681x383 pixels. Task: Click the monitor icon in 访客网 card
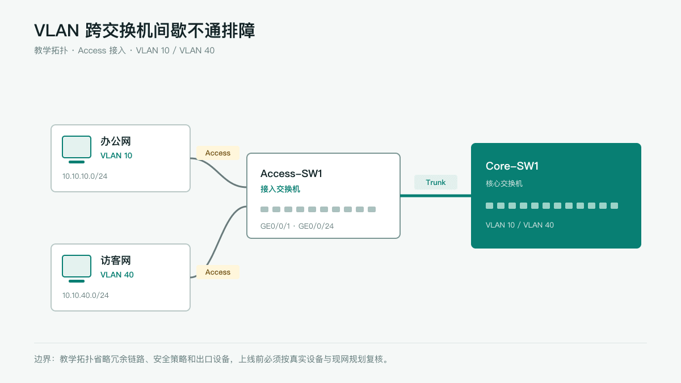(77, 269)
